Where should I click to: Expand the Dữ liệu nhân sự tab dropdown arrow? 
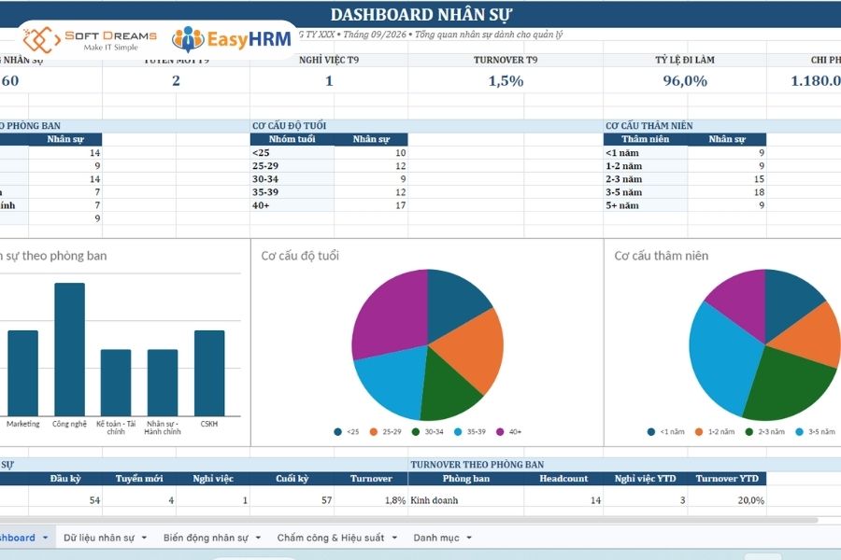(x=144, y=538)
